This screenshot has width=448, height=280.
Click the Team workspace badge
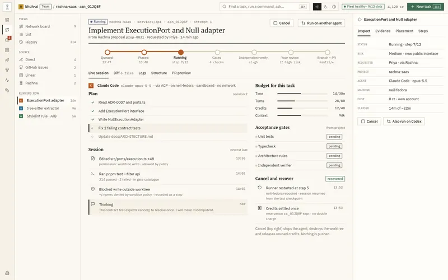[45, 7]
